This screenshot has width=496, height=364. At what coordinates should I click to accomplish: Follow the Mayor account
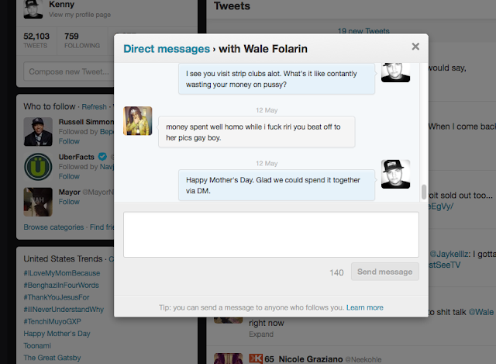tap(69, 202)
